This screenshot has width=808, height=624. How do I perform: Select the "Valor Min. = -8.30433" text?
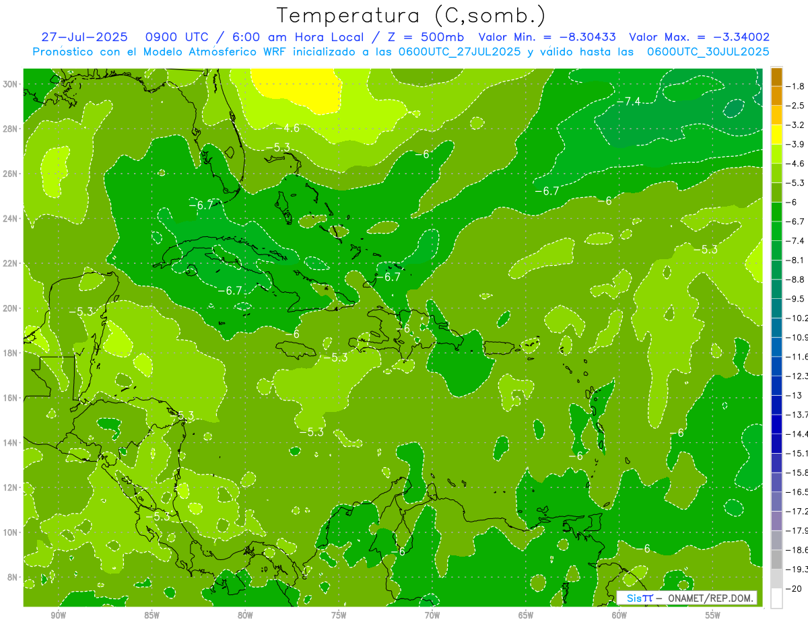[x=547, y=37]
